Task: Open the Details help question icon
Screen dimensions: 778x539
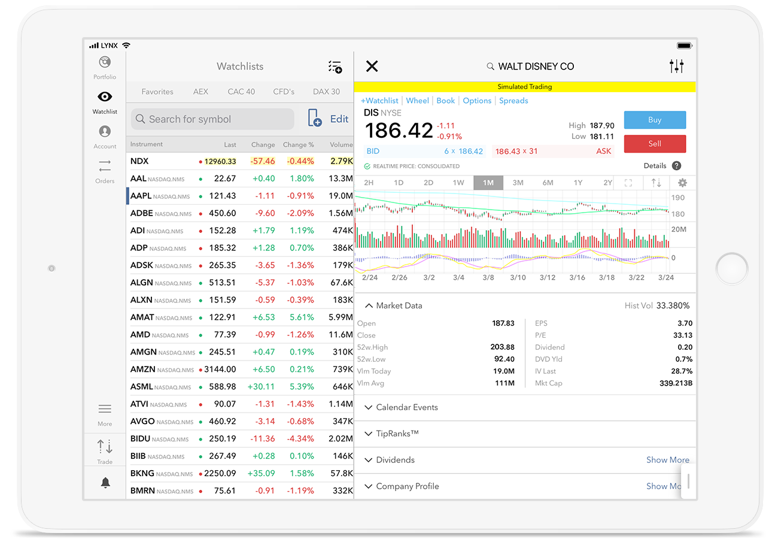Action: click(x=676, y=166)
